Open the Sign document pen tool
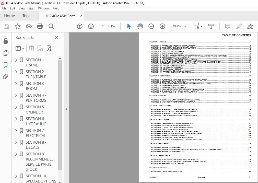 pyautogui.click(x=250, y=26)
